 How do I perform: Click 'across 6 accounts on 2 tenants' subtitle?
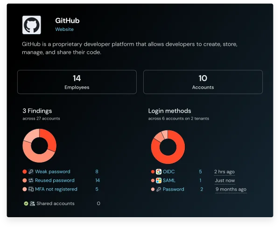click(x=179, y=119)
